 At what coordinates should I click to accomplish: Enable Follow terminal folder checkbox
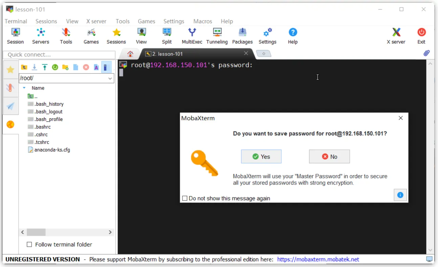click(29, 244)
